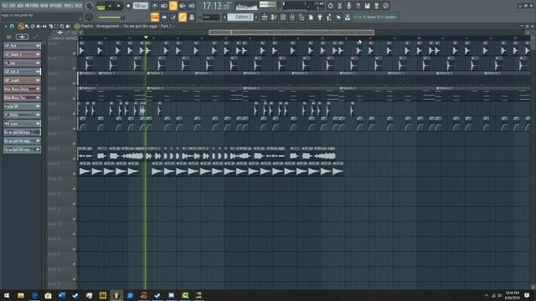Open the ADD menu
Image resolution: width=536 pixels, height=301 pixels.
tap(20, 6)
